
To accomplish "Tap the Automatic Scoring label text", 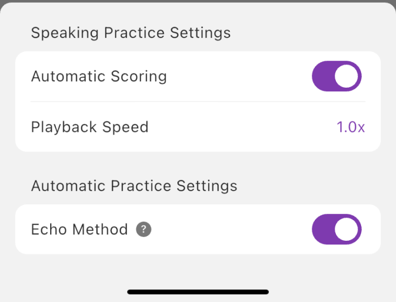I will 99,77.
